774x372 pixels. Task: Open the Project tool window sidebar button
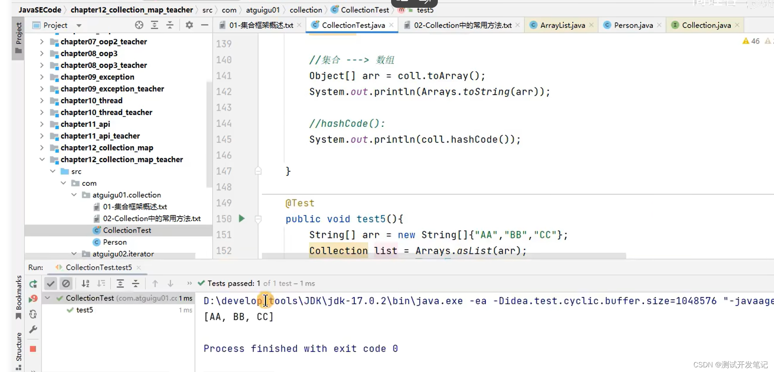click(18, 38)
